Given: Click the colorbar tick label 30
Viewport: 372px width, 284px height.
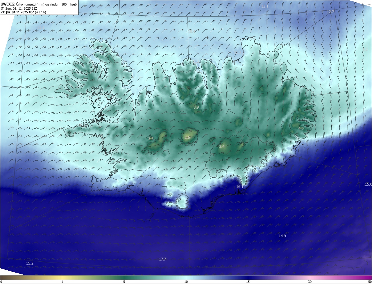Looking at the screenshot, I should coord(310,282).
